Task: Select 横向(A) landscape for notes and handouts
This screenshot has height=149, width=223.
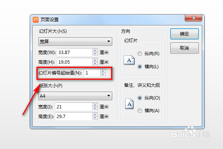Action: [140, 111]
